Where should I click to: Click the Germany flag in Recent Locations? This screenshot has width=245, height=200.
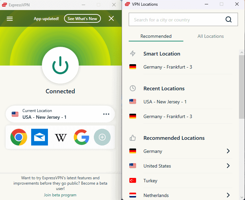coord(133,116)
